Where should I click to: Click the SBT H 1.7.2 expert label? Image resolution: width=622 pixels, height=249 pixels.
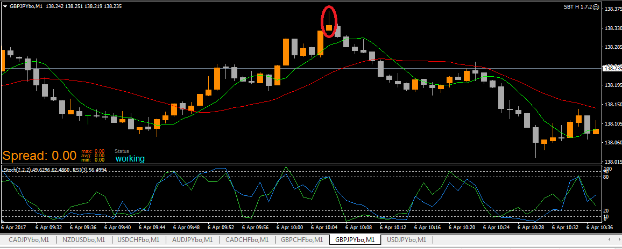[577, 7]
